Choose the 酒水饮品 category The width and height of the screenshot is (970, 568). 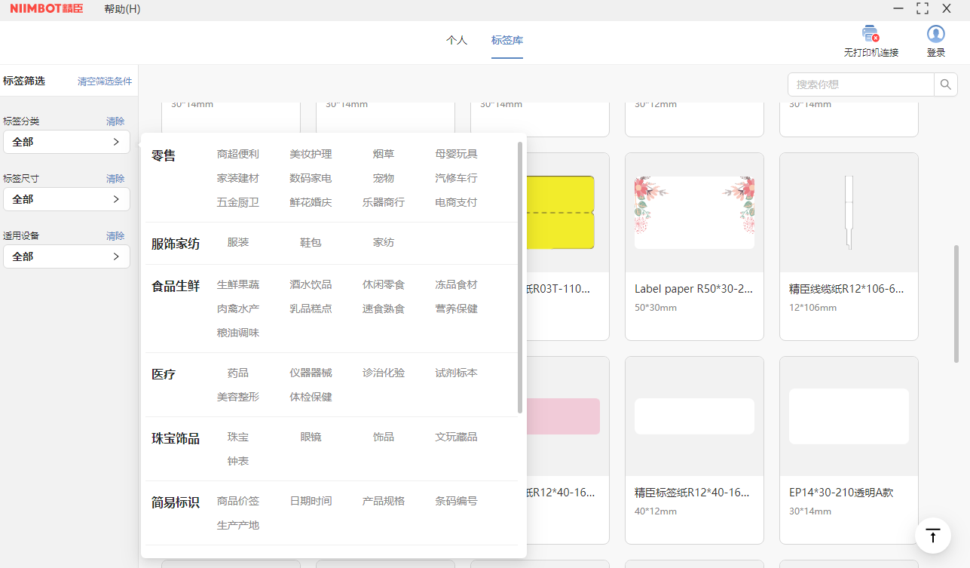tap(311, 284)
